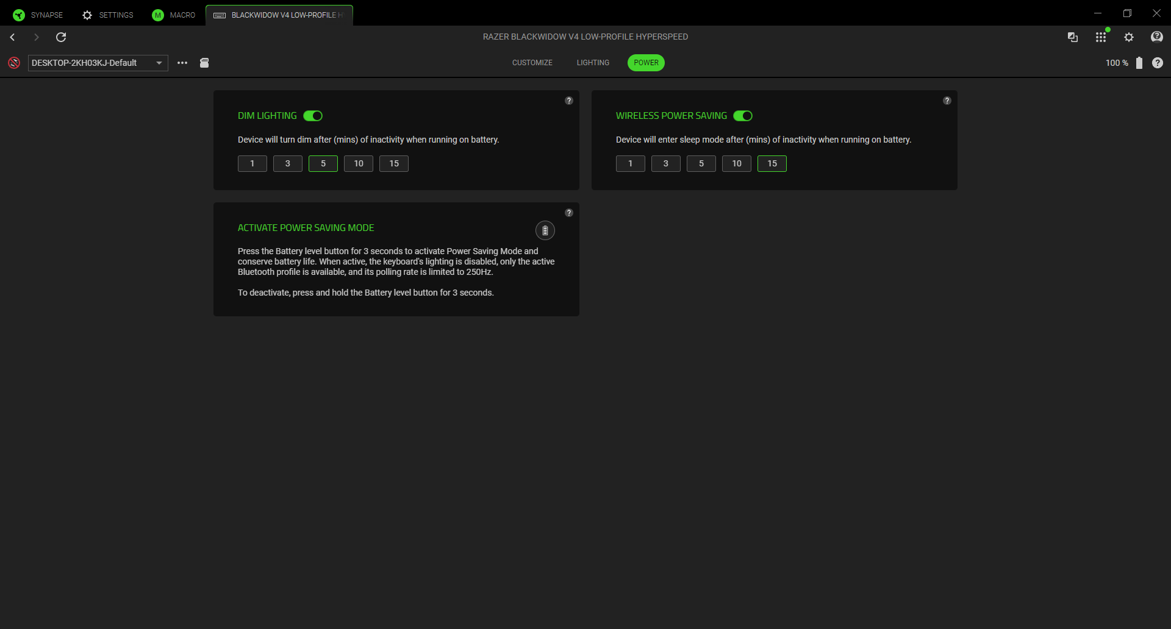This screenshot has width=1171, height=629.
Task: Toggle Dim Lighting switch off
Action: 313,116
